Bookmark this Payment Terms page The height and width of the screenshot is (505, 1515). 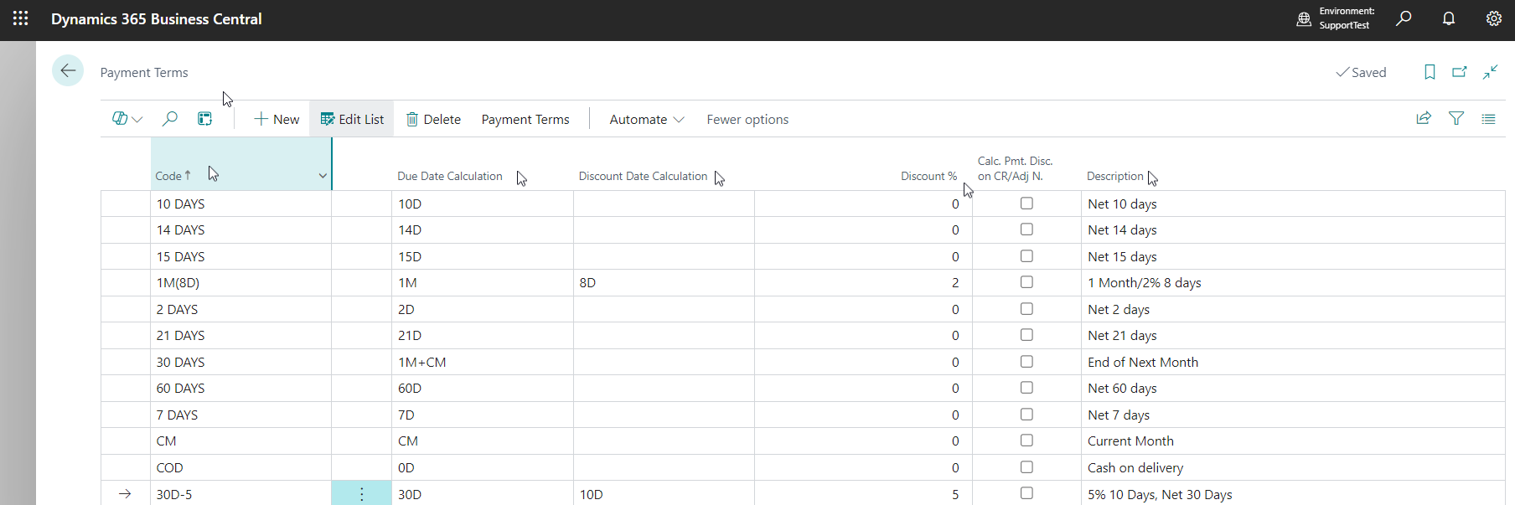point(1430,72)
